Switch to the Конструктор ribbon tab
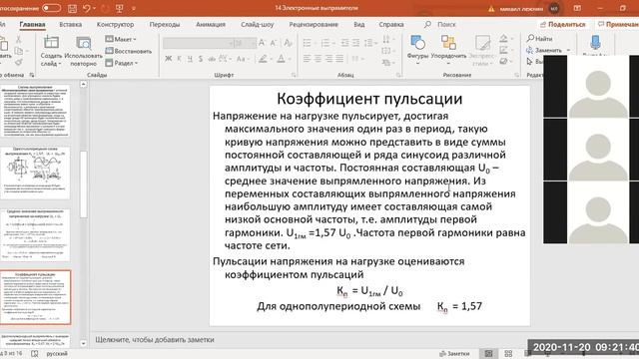639x359 pixels. 116,24
